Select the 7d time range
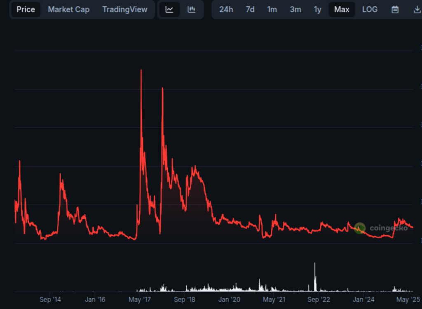This screenshot has width=422, height=309. pos(250,9)
